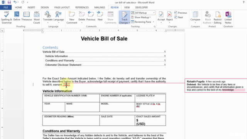Switch to the DESIGN tab
Screen dimensions: 247x139
coord(45,7)
